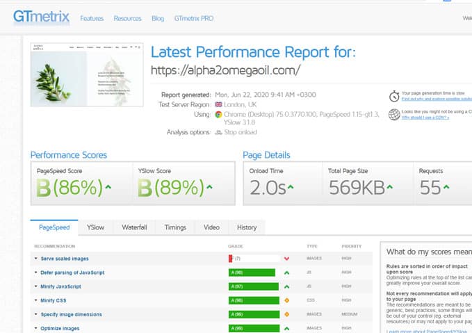472x333 pixels.
Task: Click the 'London, UK' region text
Action: [x=241, y=104]
